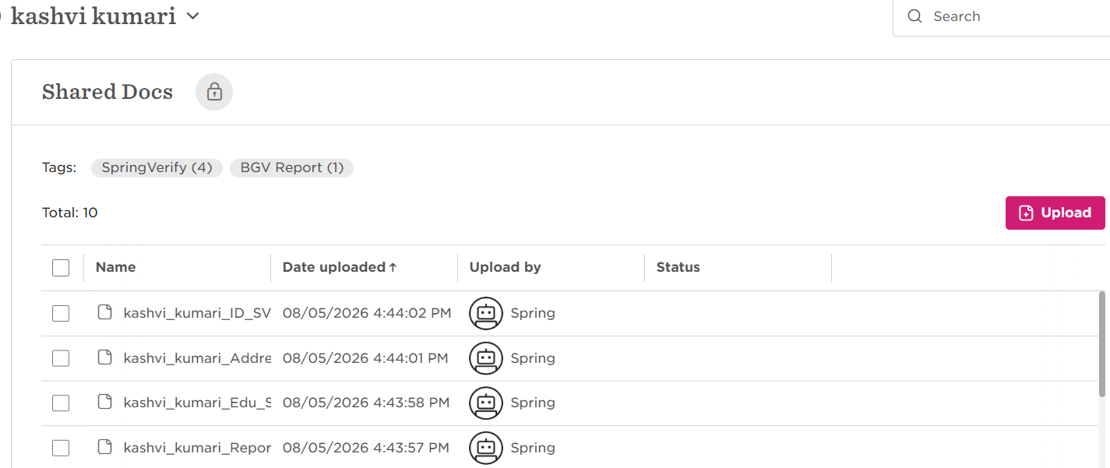The image size is (1110, 468).
Task: Click the search magnifier icon
Action: point(914,16)
